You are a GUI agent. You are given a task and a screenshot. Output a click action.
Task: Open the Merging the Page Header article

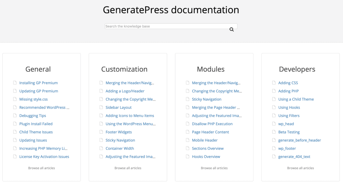pos(216,108)
